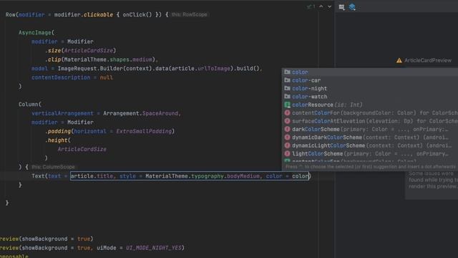Click 'SpaceAround' in Arrangement.SpaceAround

pyautogui.click(x=160, y=113)
